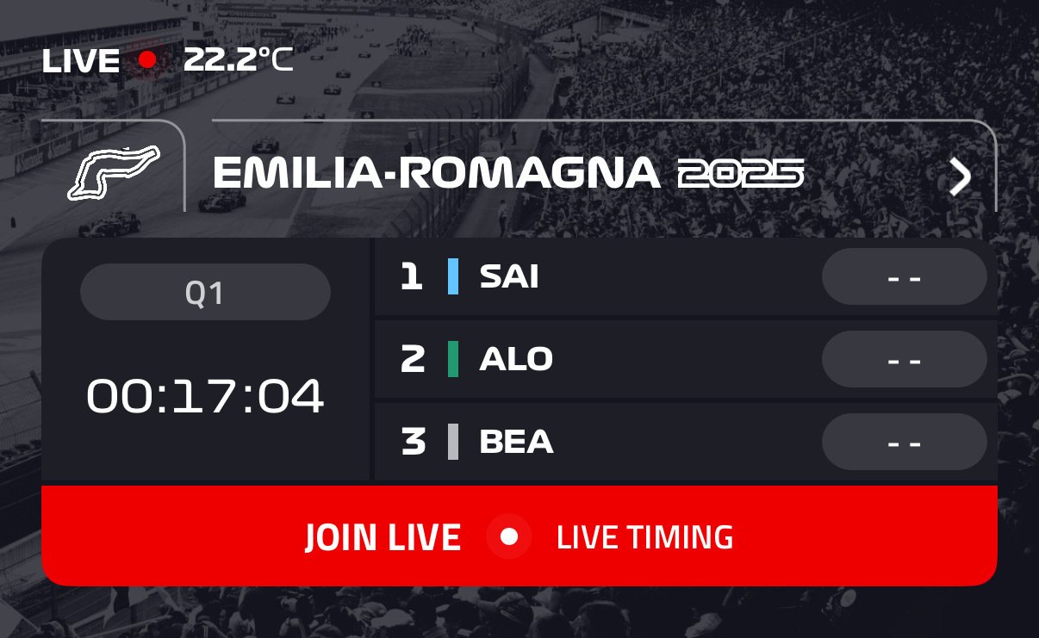This screenshot has width=1039, height=638.
Task: Open Live Timing link
Action: 645,537
